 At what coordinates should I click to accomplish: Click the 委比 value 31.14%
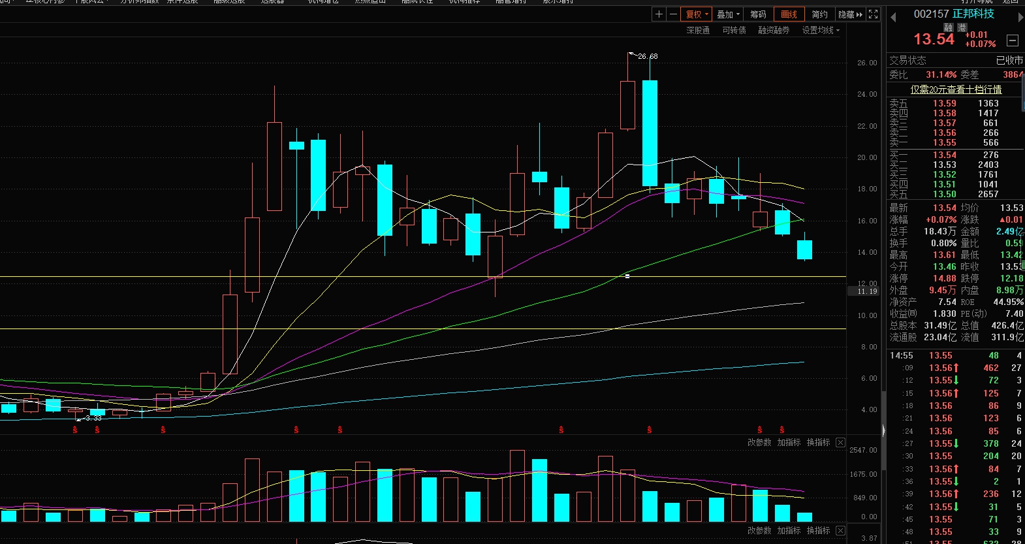tap(941, 74)
